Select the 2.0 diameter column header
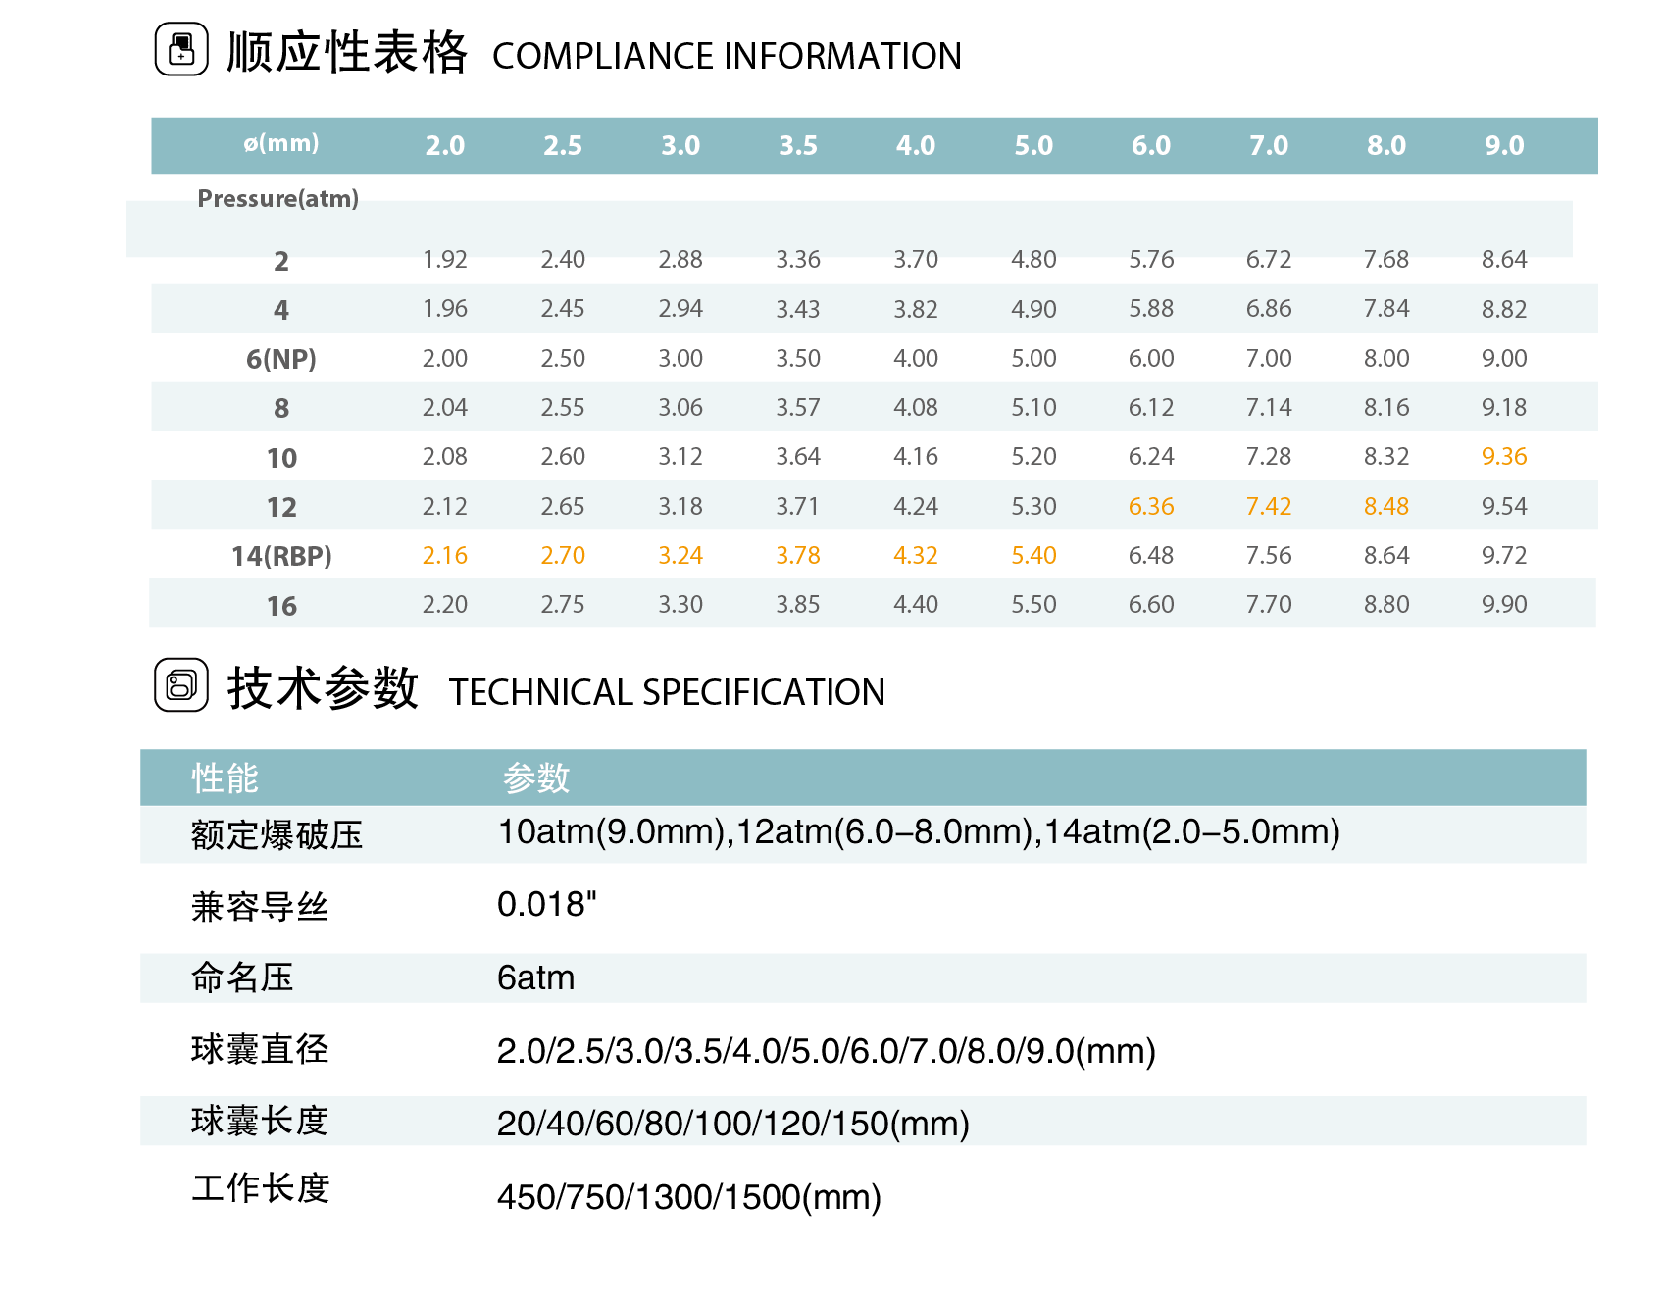Viewport: 1662px width, 1303px height. tap(444, 146)
